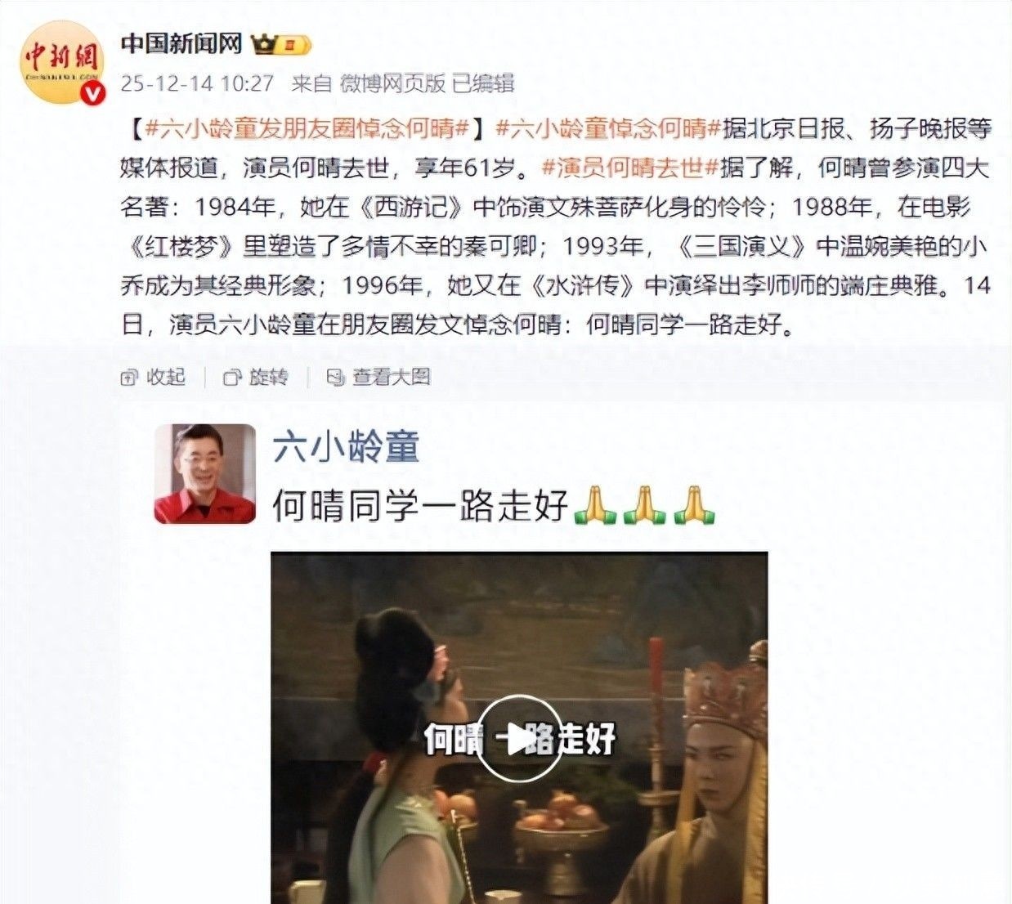The width and height of the screenshot is (1012, 904).
Task: Click the 微博网页版 source link
Action: 392,83
